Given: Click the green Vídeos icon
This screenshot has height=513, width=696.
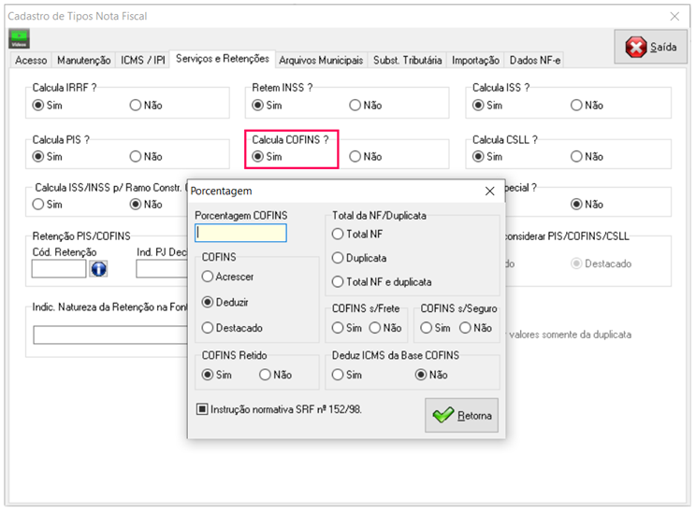Looking at the screenshot, I should [x=19, y=38].
